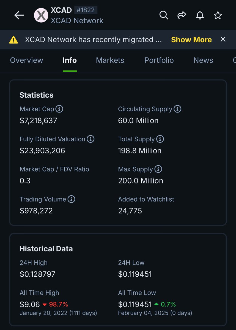
Task: Tap the XCAD ticker title
Action: [x=61, y=10]
